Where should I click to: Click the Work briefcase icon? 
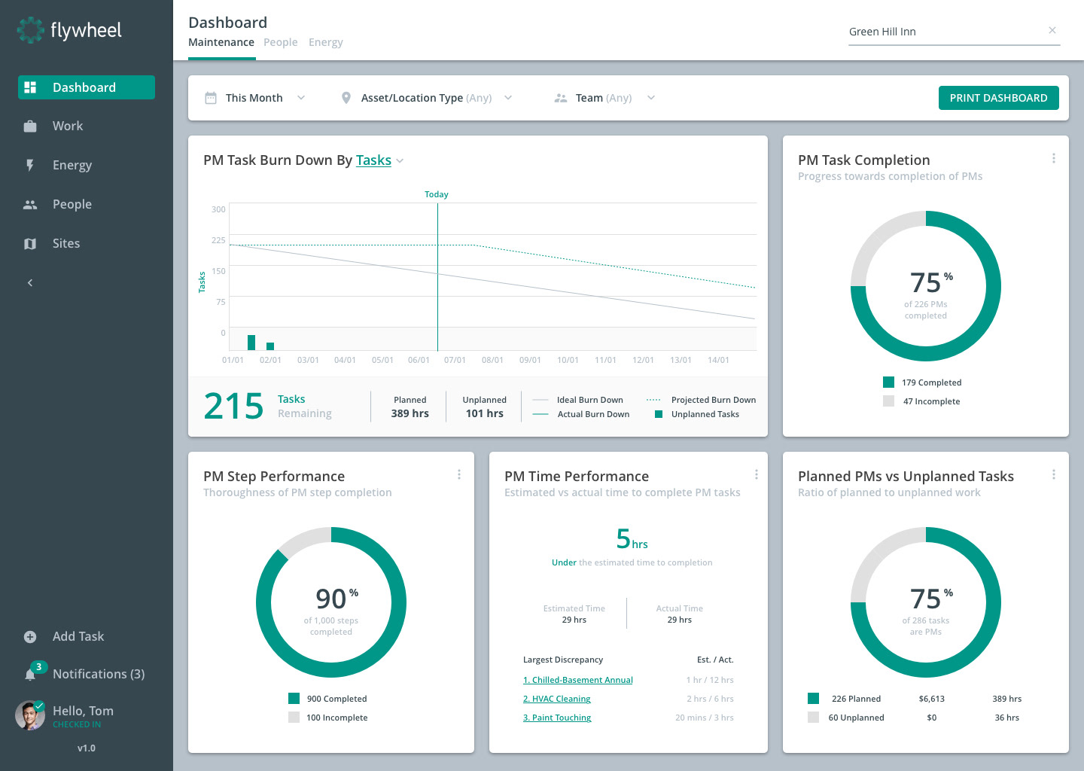(30, 126)
